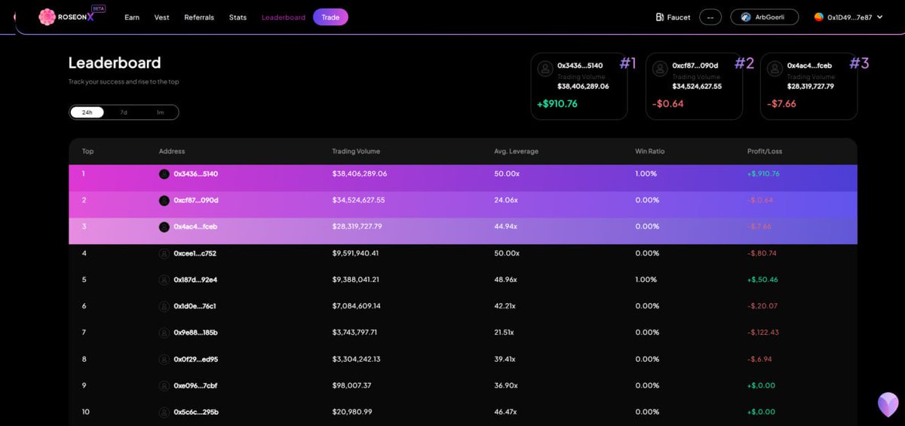Sort by Win Ratio column header
905x426 pixels.
(x=650, y=152)
